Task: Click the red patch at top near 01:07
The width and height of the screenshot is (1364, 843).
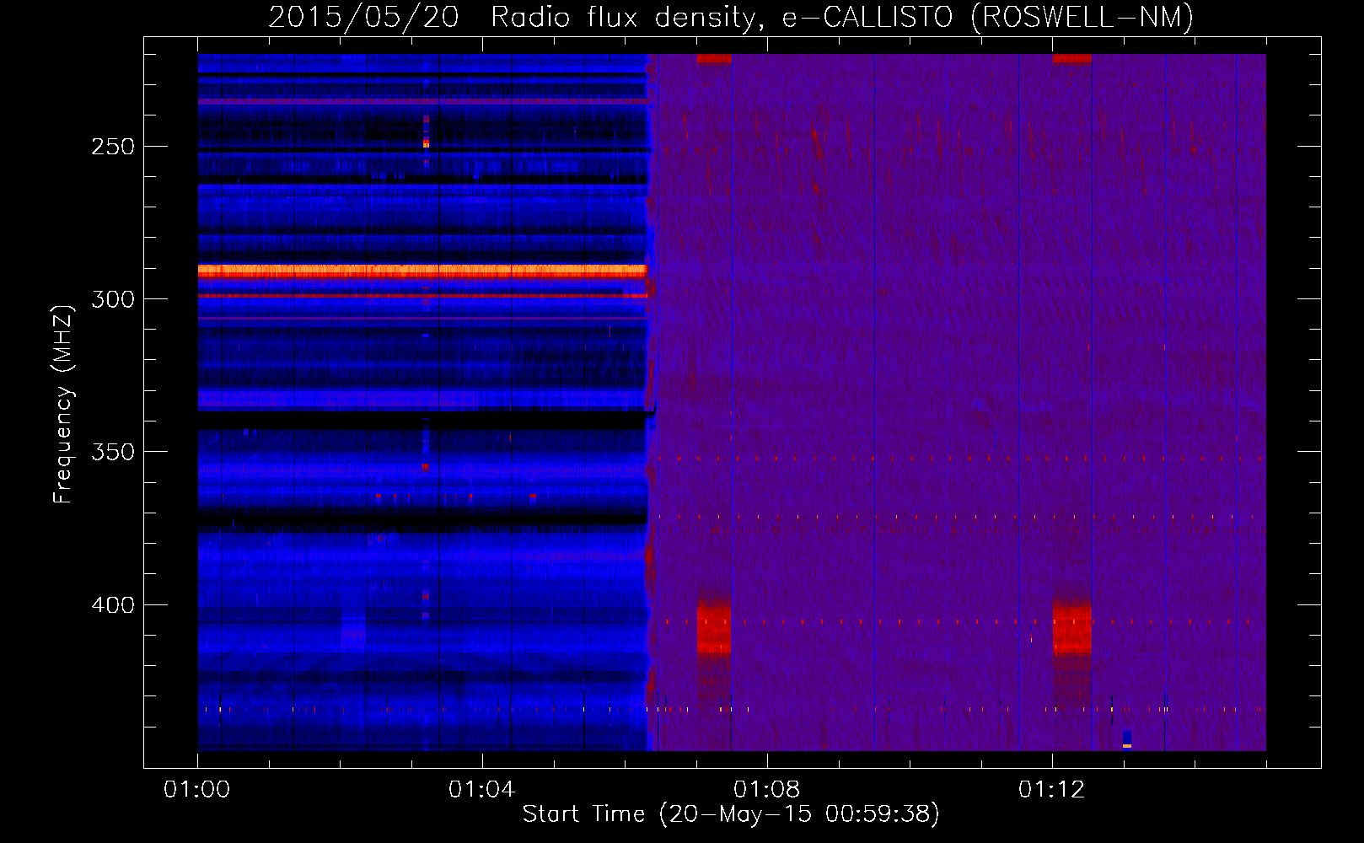Action: pyautogui.click(x=714, y=58)
